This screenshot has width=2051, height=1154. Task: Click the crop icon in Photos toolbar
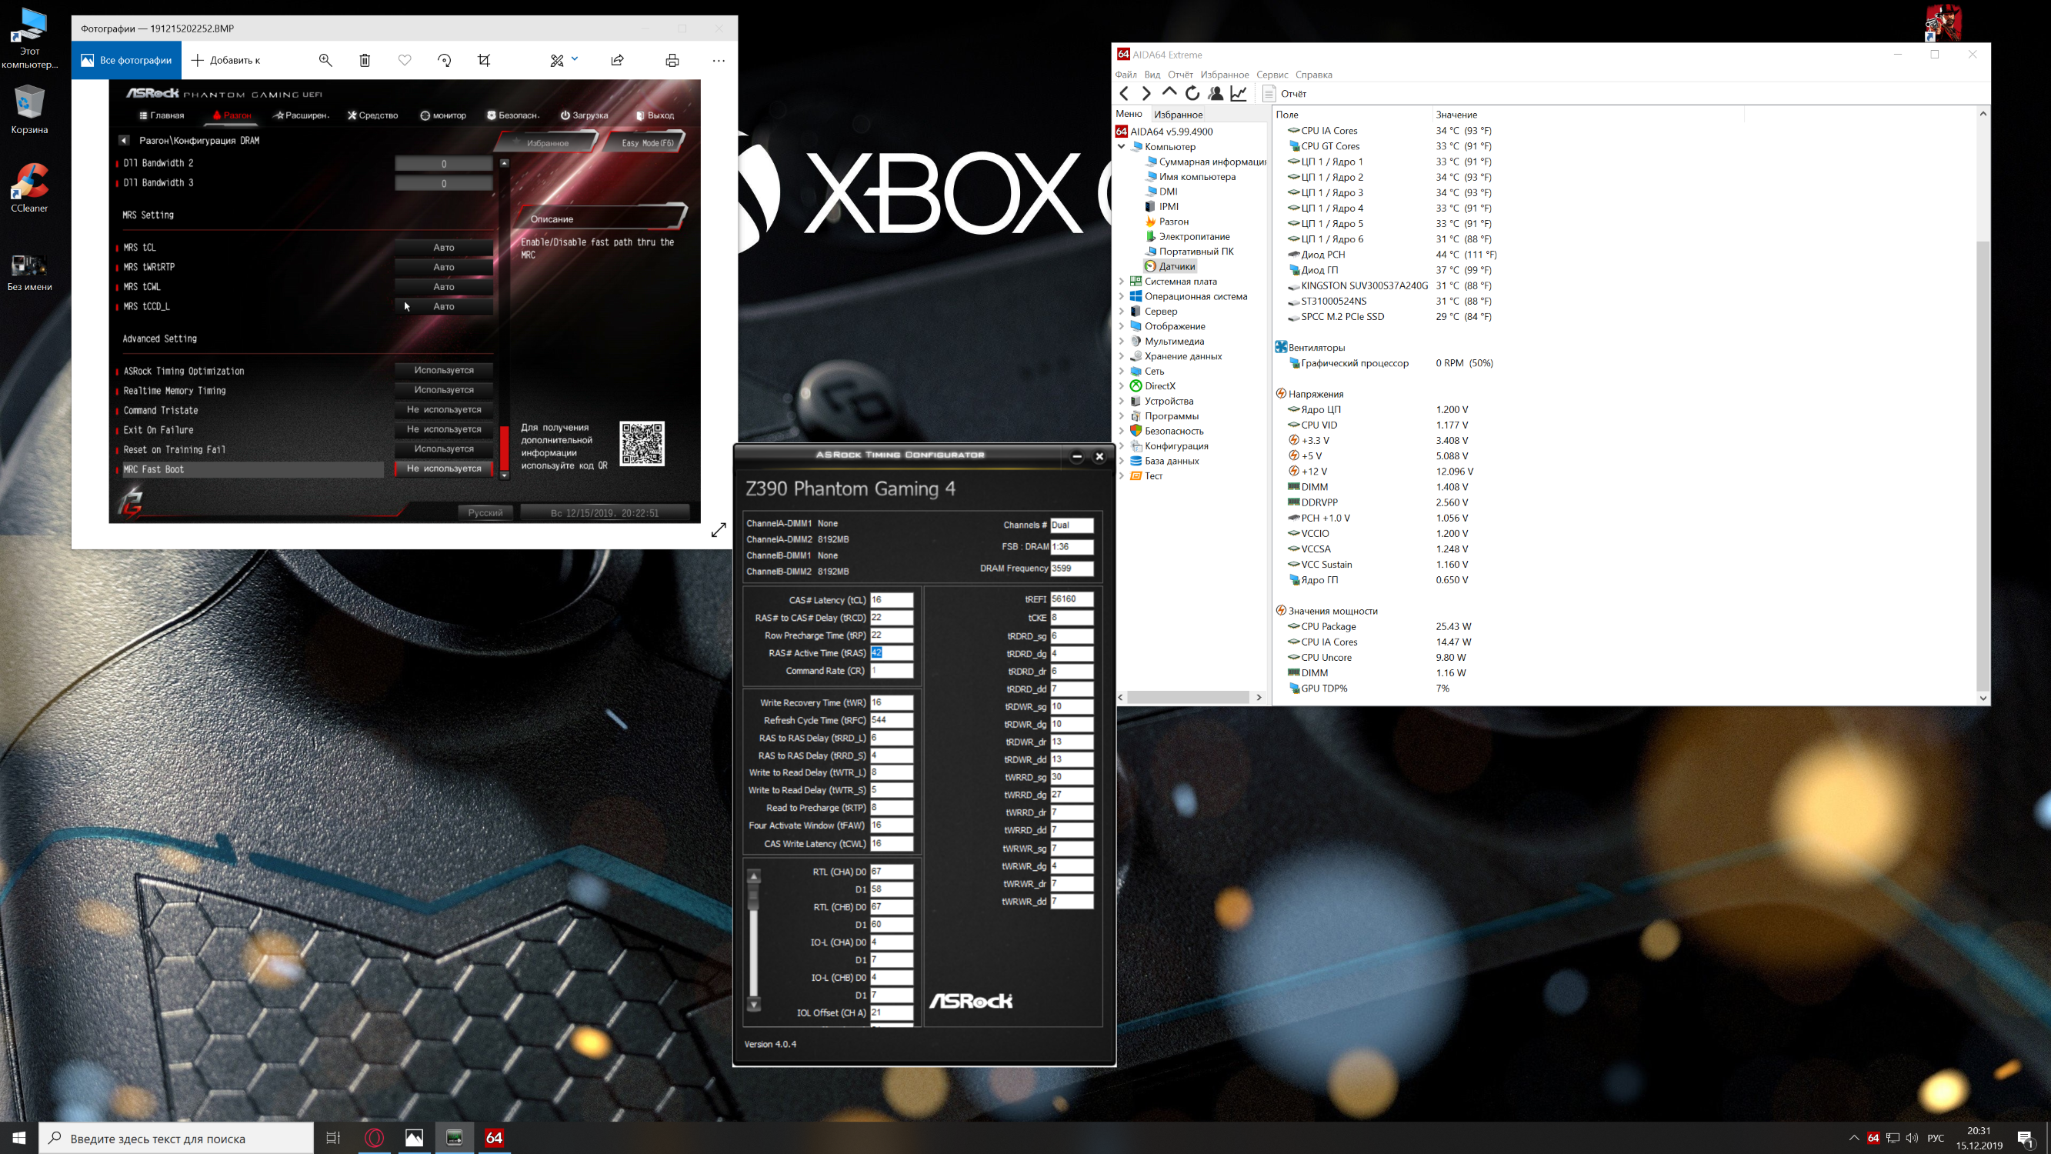coord(484,61)
